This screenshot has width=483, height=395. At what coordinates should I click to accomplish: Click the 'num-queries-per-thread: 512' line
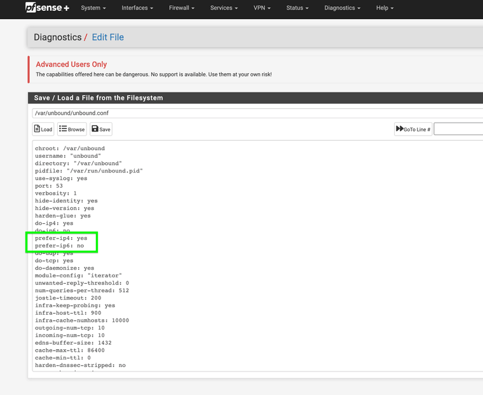(x=82, y=291)
